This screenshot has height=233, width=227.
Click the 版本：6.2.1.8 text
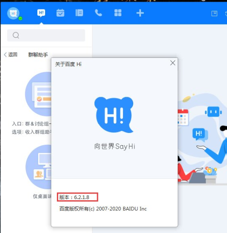click(74, 197)
